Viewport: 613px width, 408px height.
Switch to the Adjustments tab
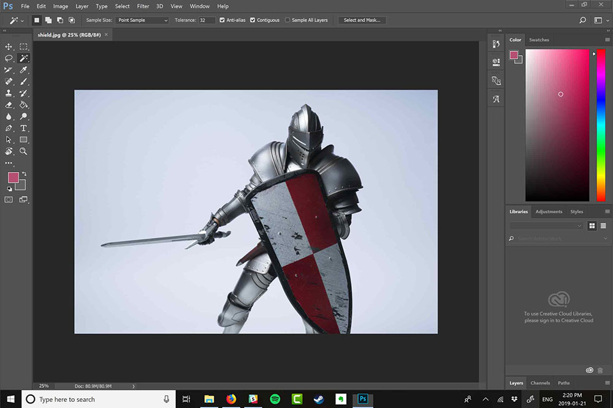click(x=549, y=212)
